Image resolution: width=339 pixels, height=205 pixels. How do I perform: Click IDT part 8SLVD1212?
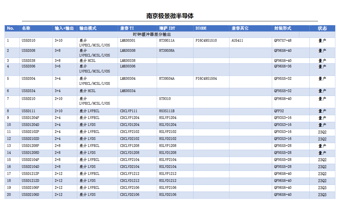pos(168,181)
